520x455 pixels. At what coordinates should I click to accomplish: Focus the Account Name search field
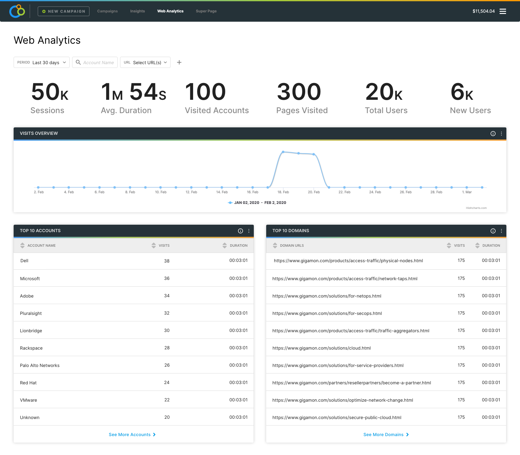[95, 62]
